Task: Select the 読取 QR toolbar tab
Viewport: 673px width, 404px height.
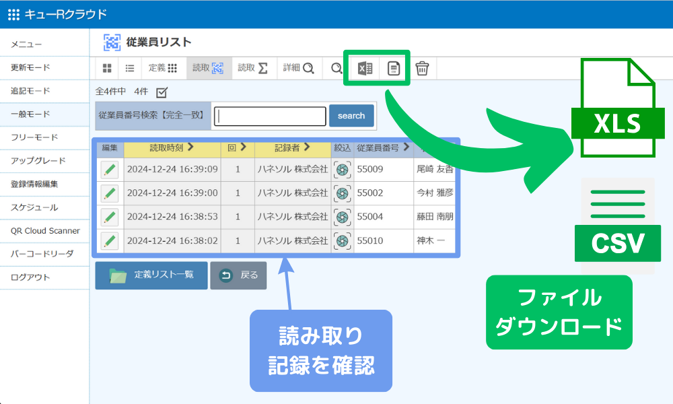Action: pos(209,68)
